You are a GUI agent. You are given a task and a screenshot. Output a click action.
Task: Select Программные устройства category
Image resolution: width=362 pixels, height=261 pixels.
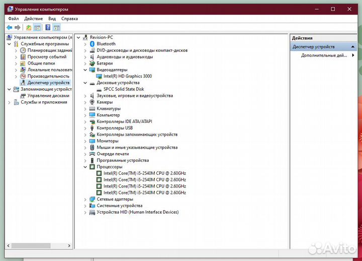click(x=123, y=160)
